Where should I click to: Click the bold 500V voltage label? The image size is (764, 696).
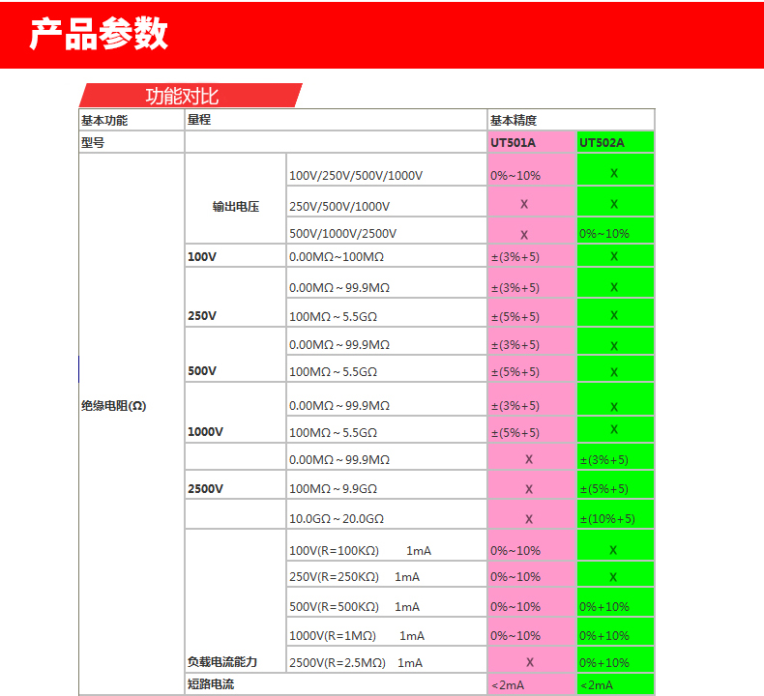[202, 370]
